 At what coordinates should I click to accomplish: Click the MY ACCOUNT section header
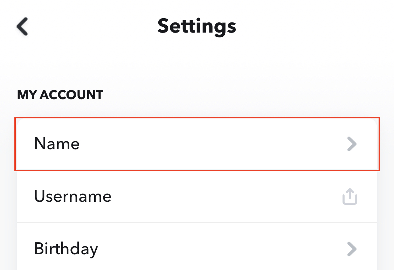(60, 95)
